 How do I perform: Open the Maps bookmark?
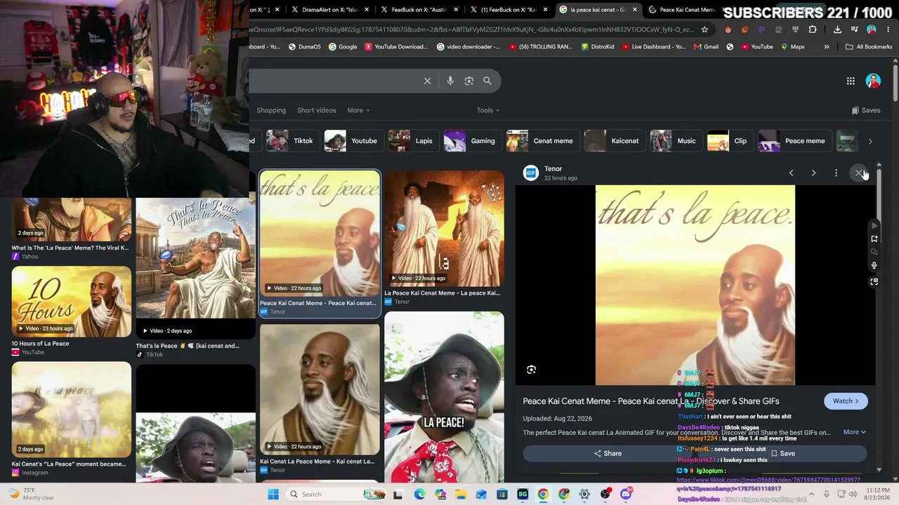pos(792,47)
